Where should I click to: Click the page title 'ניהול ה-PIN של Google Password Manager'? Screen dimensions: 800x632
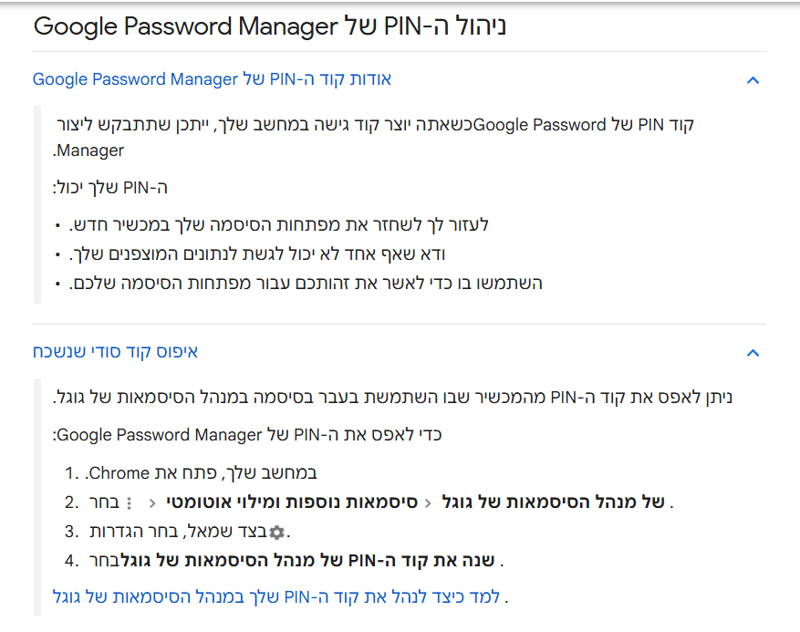270,26
